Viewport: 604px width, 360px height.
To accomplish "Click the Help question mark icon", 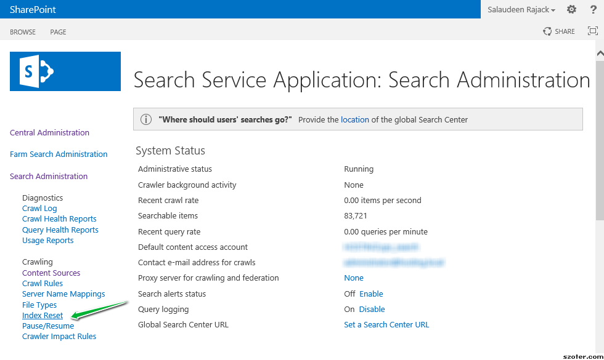I will pos(592,9).
